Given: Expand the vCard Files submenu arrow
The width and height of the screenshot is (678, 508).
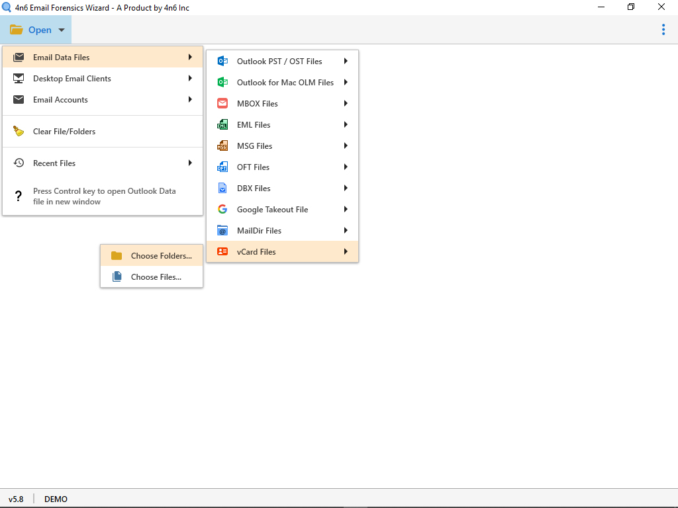Looking at the screenshot, I should tap(346, 251).
